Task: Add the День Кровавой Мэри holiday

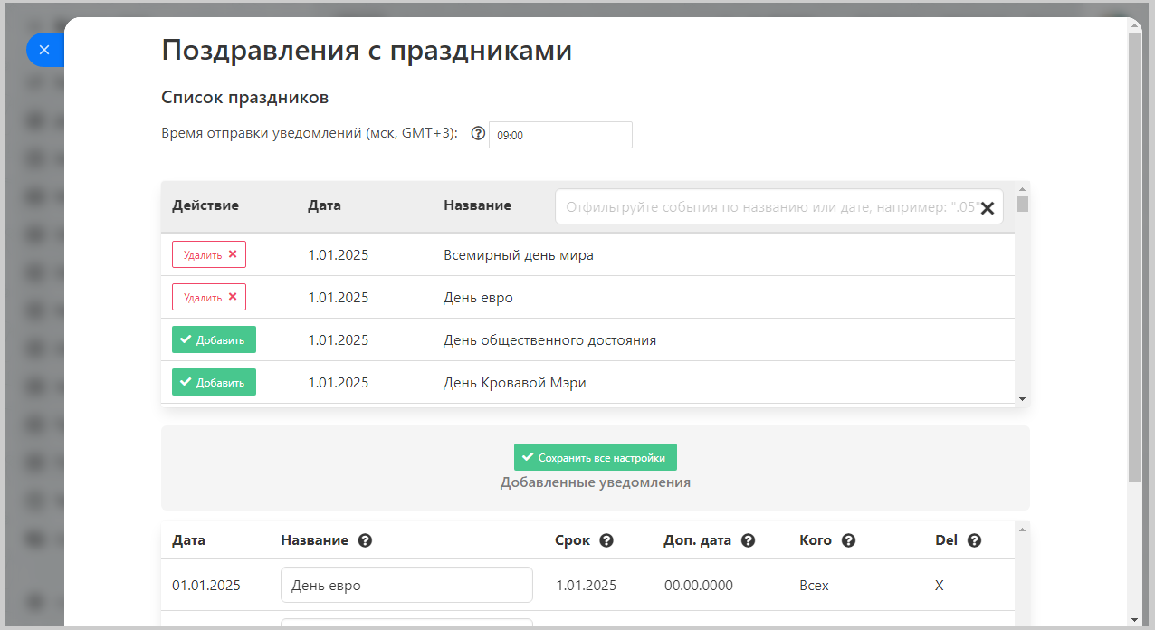Action: point(214,382)
